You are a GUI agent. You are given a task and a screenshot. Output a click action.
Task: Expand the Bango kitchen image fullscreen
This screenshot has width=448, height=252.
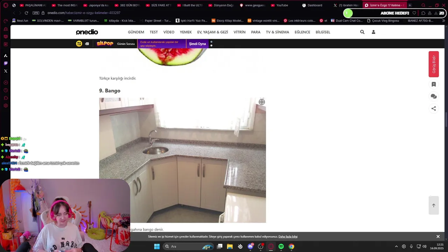[x=262, y=102]
